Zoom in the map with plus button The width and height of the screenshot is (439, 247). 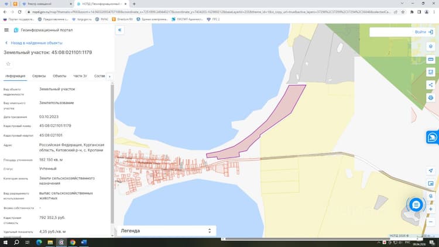431,209
